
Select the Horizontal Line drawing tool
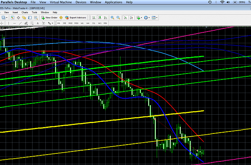click(14, 23)
